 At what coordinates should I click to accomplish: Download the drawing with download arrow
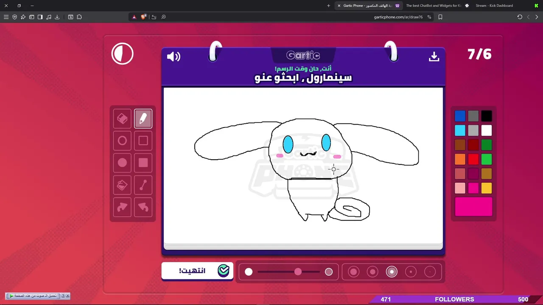point(434,56)
